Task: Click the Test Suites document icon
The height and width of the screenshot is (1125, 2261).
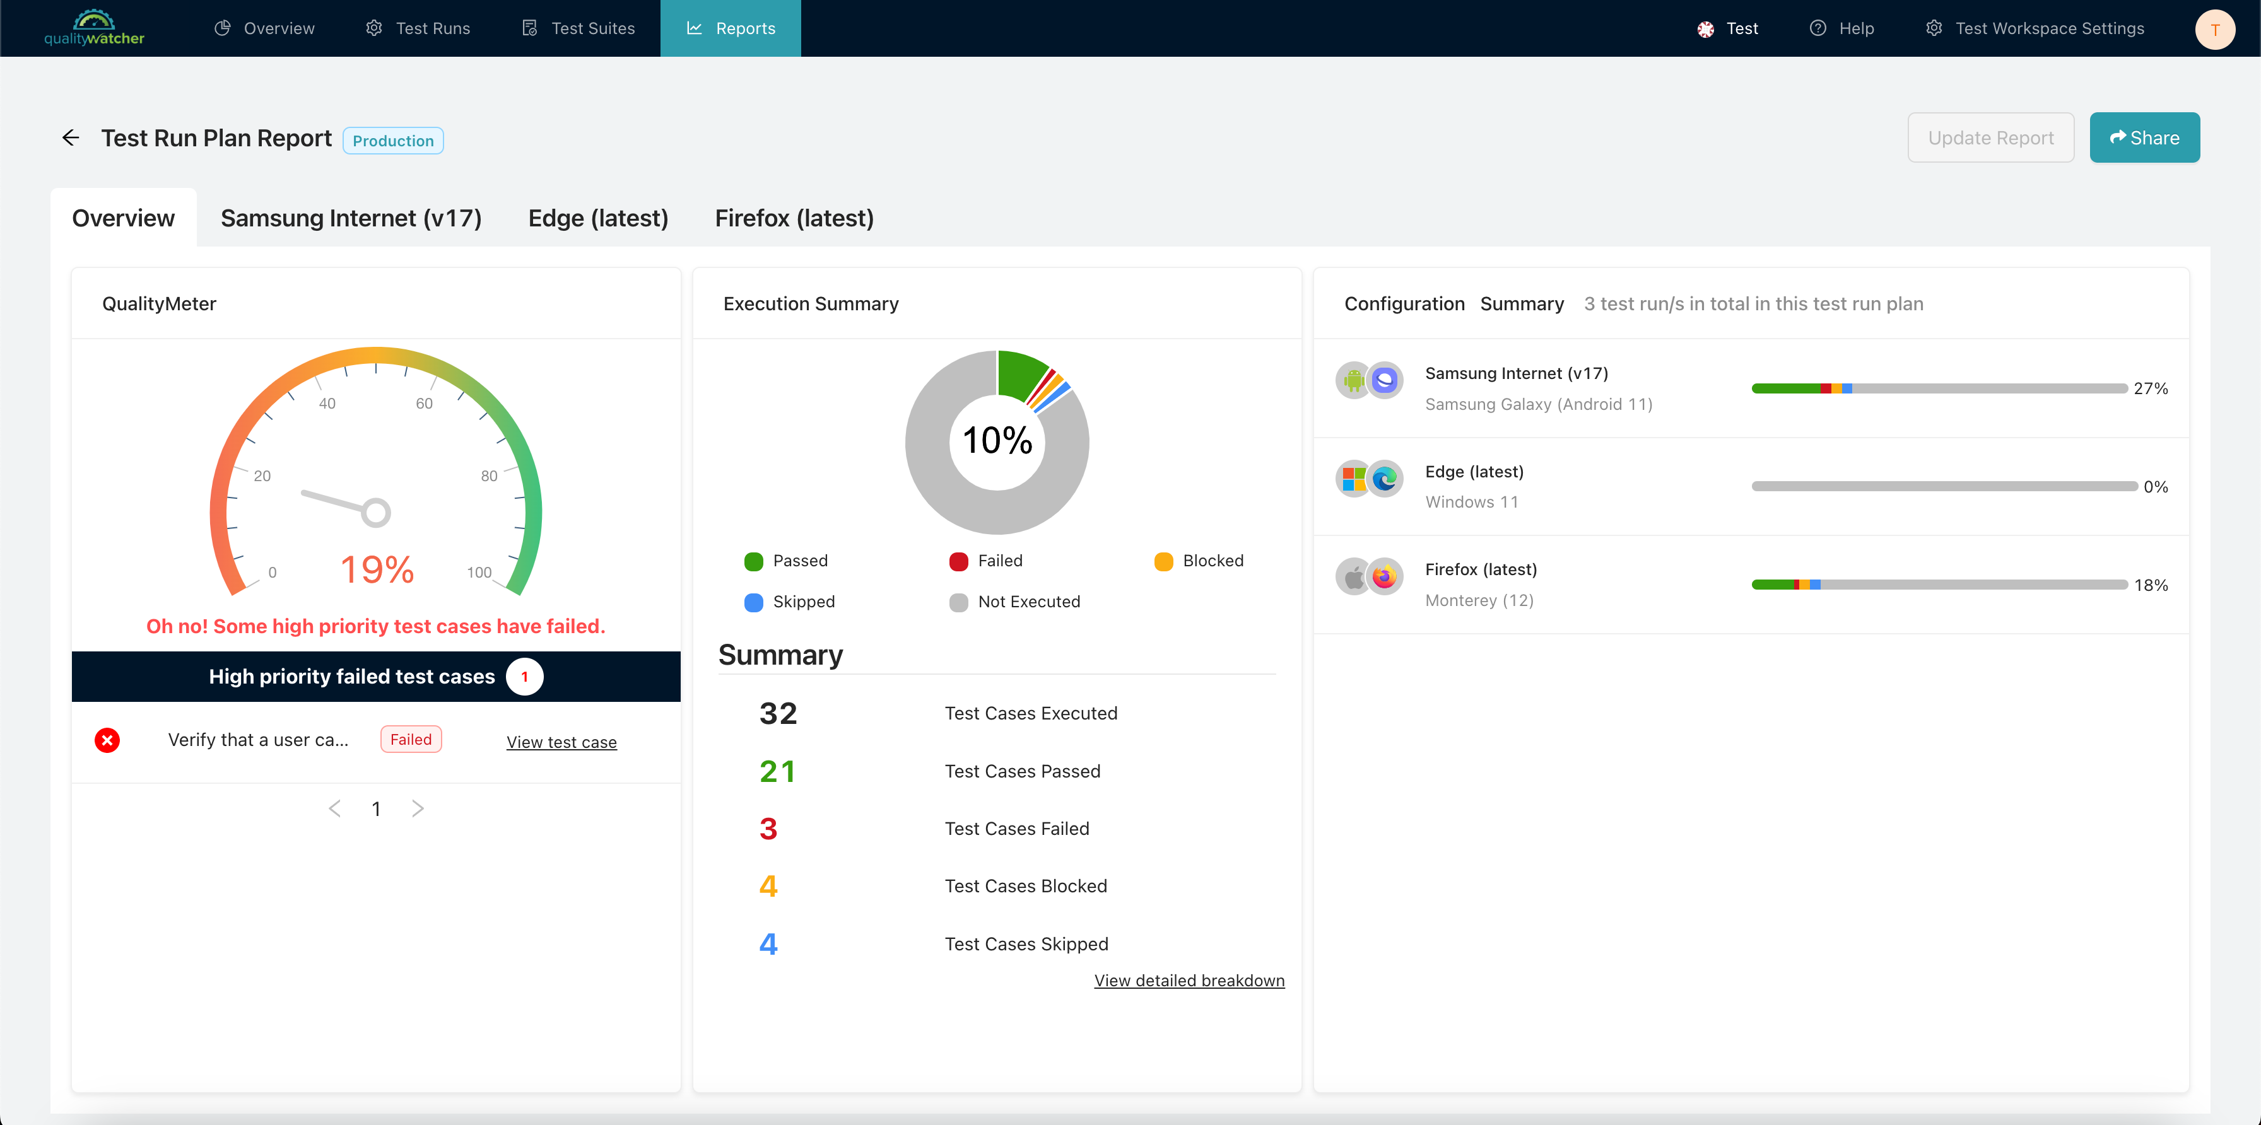Action: tap(529, 28)
